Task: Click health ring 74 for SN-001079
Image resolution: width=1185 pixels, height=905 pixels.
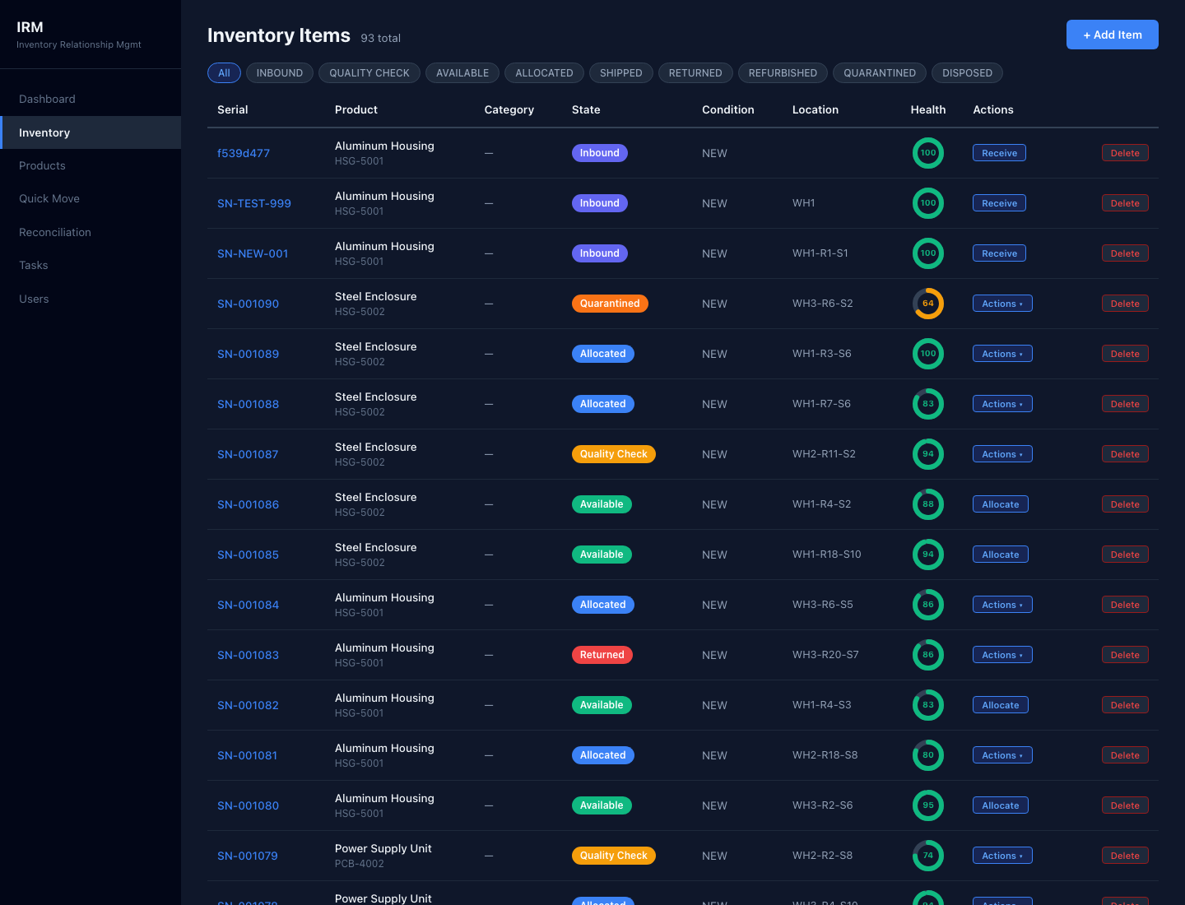Action: point(928,856)
